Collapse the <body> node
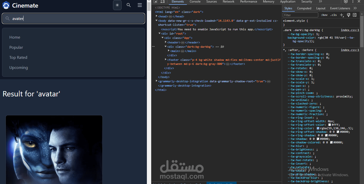 coord(157,20)
